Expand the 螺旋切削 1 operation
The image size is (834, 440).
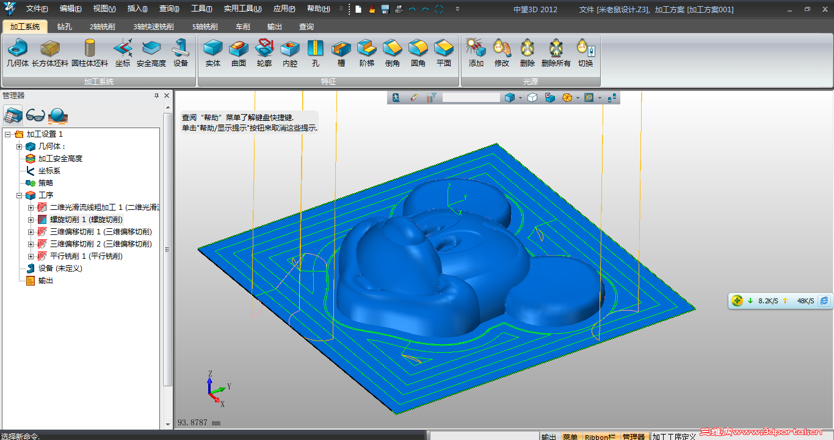click(31, 220)
